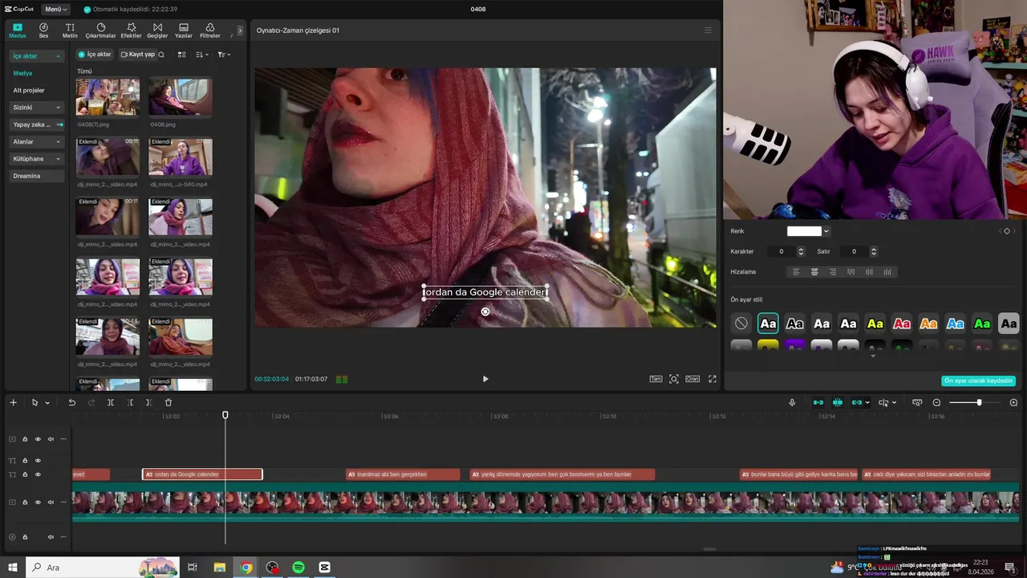The width and height of the screenshot is (1027, 578).
Task: Switch to the Metin tab
Action: (x=70, y=31)
